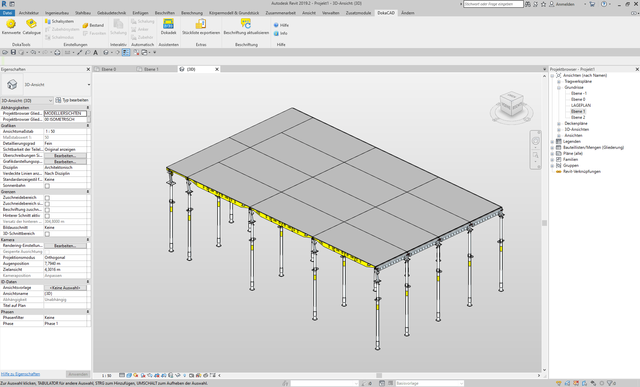This screenshot has height=387, width=640.
Task: Open the 3D-Ansicht type selector dropdown
Action: pos(89,85)
